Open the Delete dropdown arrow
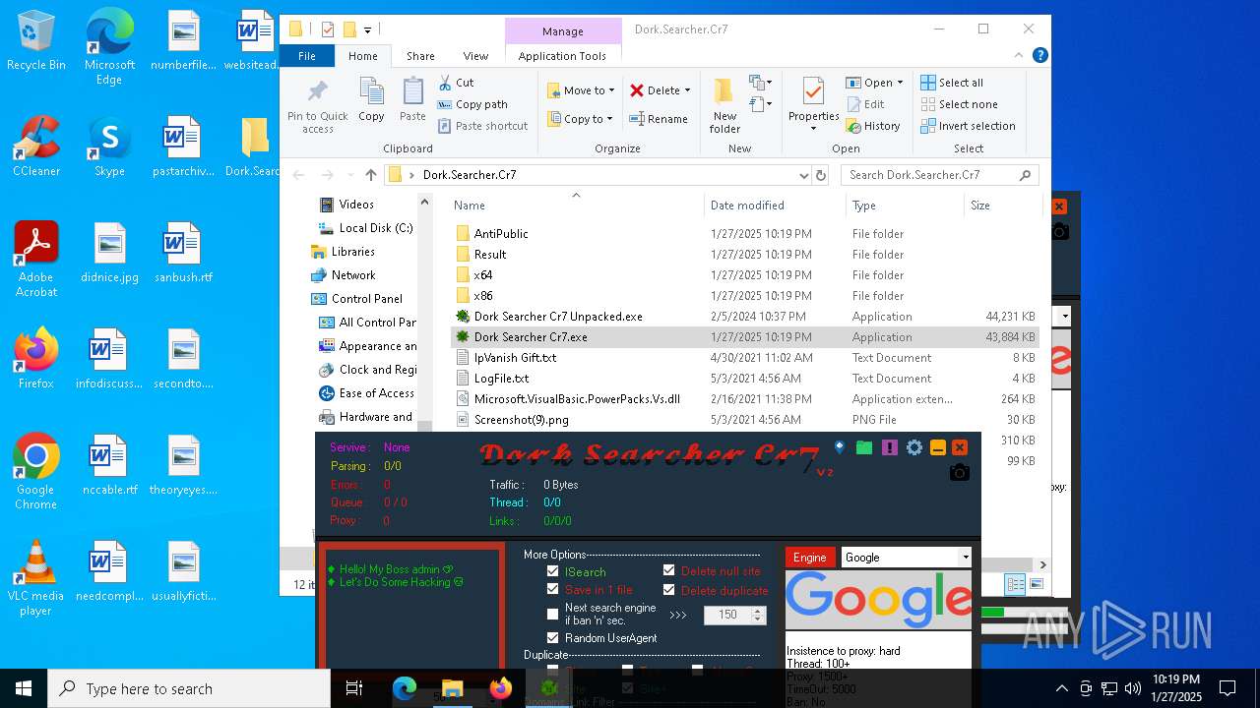The image size is (1260, 708). [687, 90]
